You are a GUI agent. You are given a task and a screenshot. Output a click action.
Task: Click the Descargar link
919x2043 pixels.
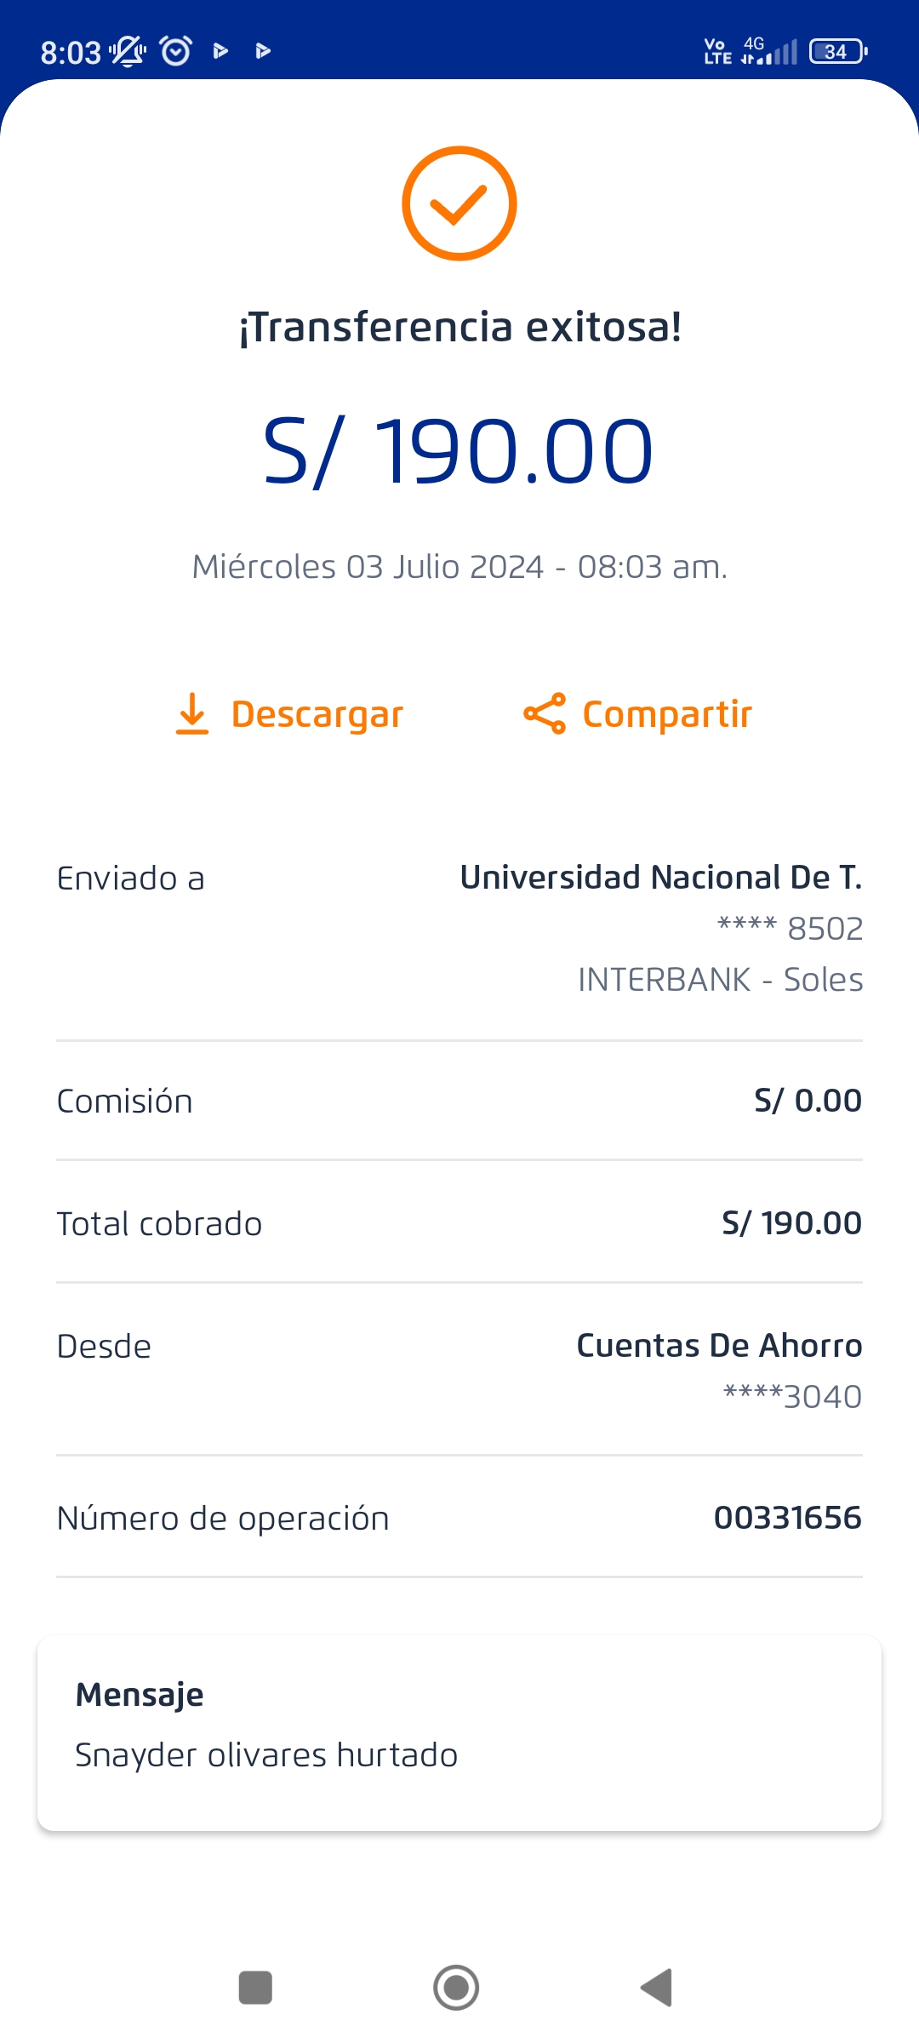(317, 714)
